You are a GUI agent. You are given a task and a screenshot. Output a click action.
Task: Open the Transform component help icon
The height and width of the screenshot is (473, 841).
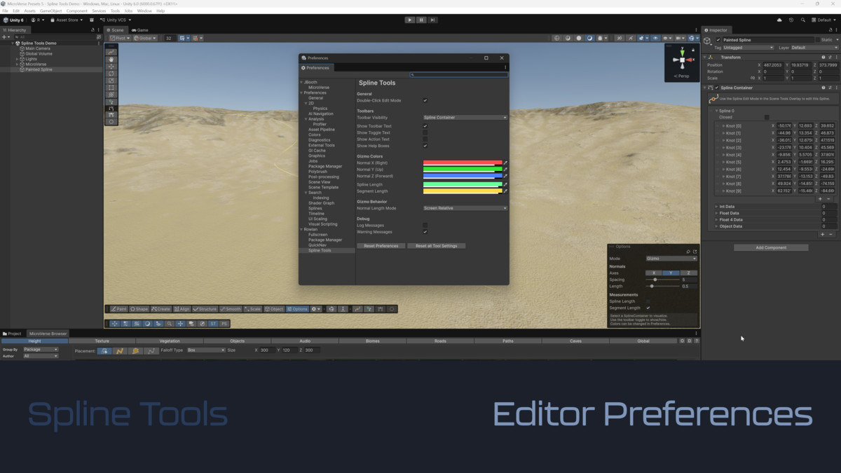(824, 57)
